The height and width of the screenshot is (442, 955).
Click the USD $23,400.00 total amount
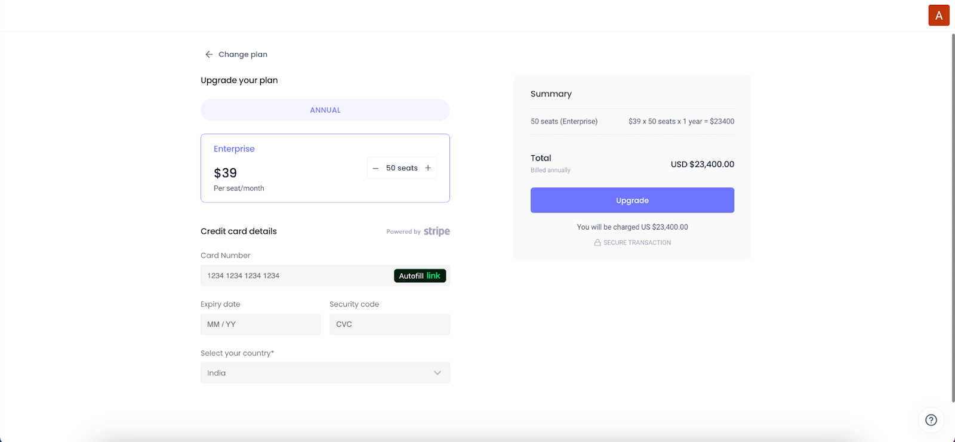pyautogui.click(x=702, y=164)
